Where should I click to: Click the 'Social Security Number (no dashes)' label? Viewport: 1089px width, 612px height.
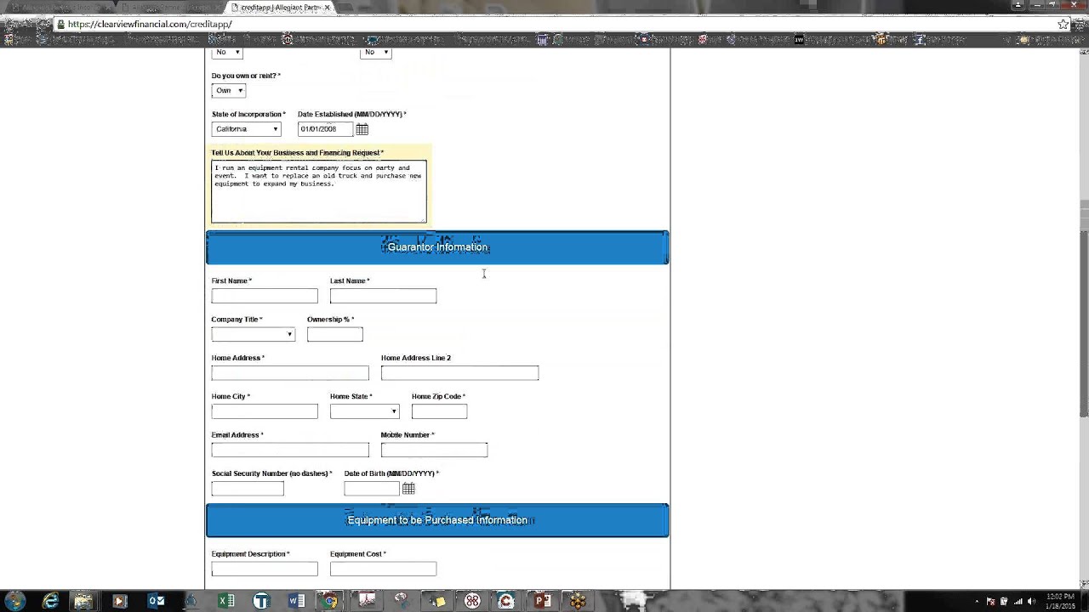tap(272, 473)
